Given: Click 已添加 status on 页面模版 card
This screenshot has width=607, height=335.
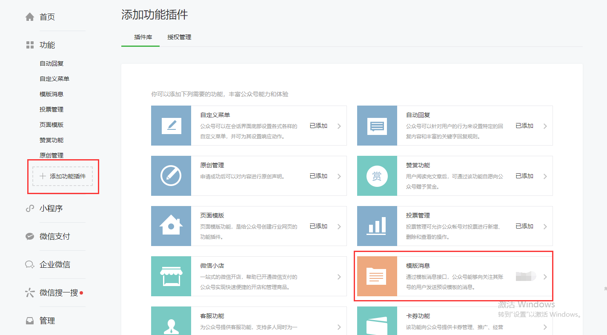Looking at the screenshot, I should point(318,226).
